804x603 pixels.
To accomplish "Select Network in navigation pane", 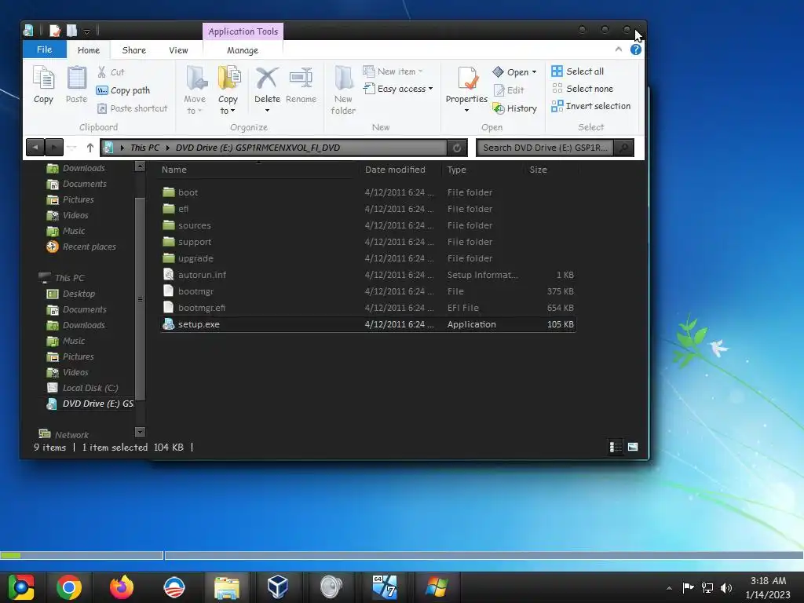I will 64,435.
